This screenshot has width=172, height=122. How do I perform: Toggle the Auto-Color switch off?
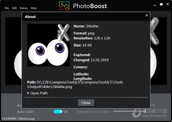[x=58, y=111]
